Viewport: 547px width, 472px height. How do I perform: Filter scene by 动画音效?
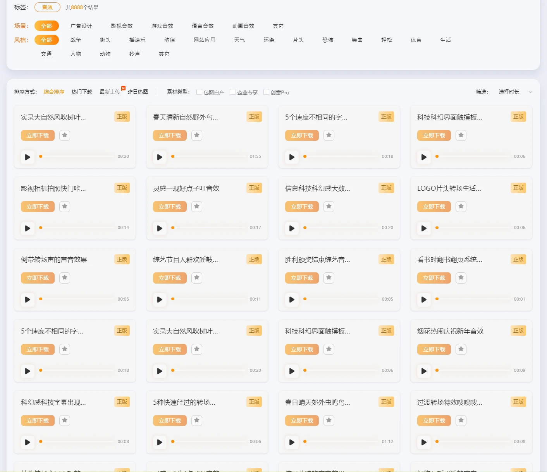click(x=243, y=26)
